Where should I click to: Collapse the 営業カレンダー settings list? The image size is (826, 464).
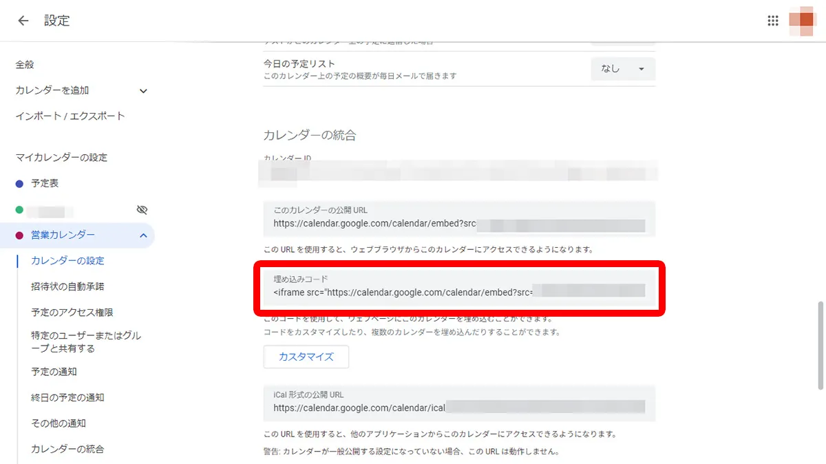[x=143, y=235]
